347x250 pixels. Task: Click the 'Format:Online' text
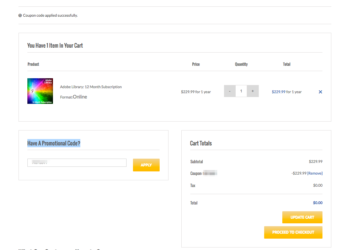coord(74,97)
